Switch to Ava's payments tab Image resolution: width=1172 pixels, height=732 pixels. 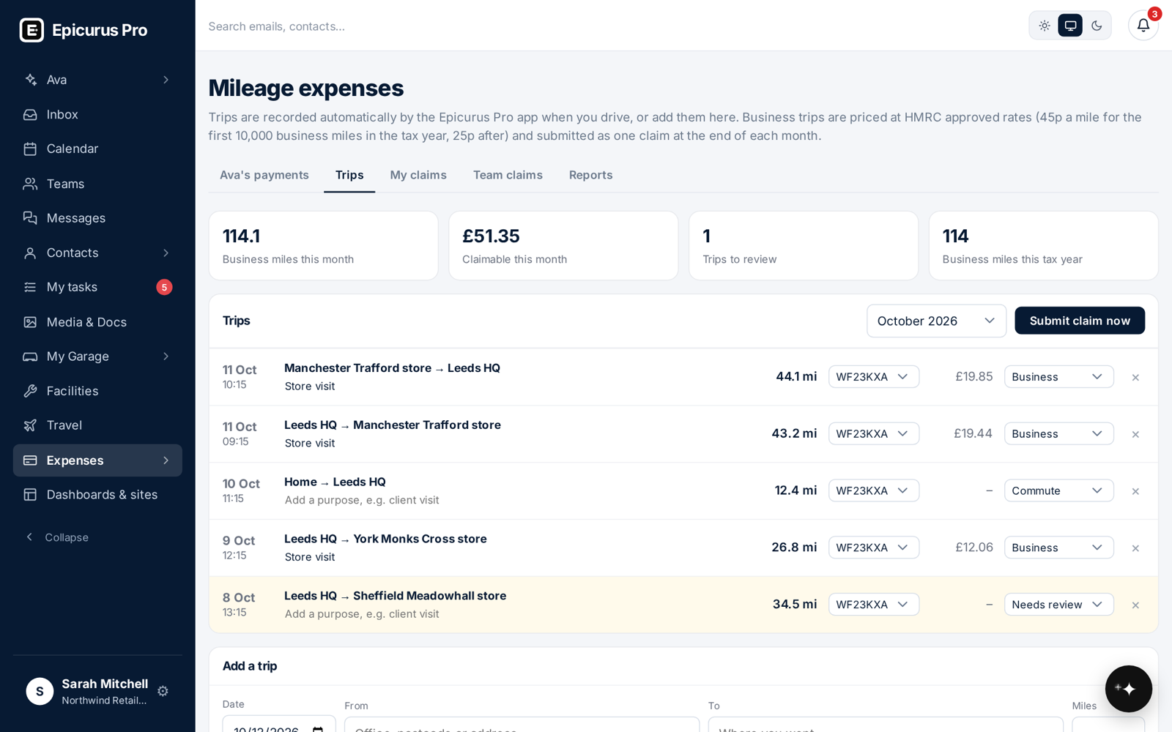(264, 175)
